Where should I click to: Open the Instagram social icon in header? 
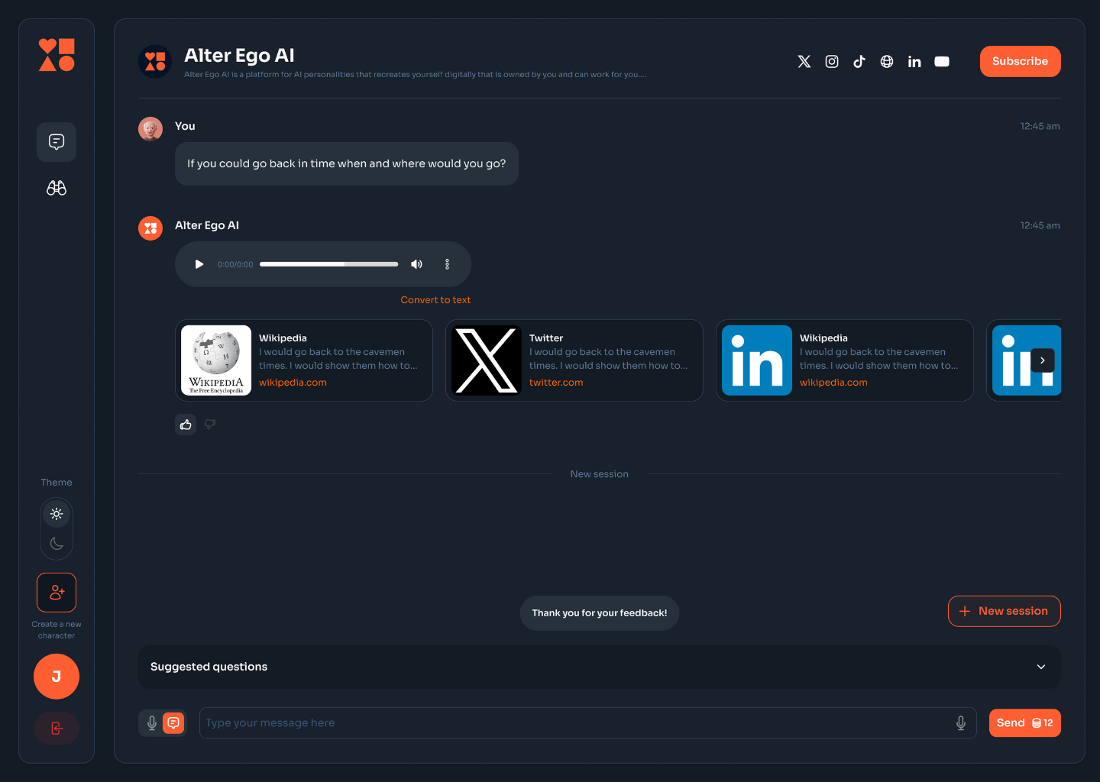point(832,62)
